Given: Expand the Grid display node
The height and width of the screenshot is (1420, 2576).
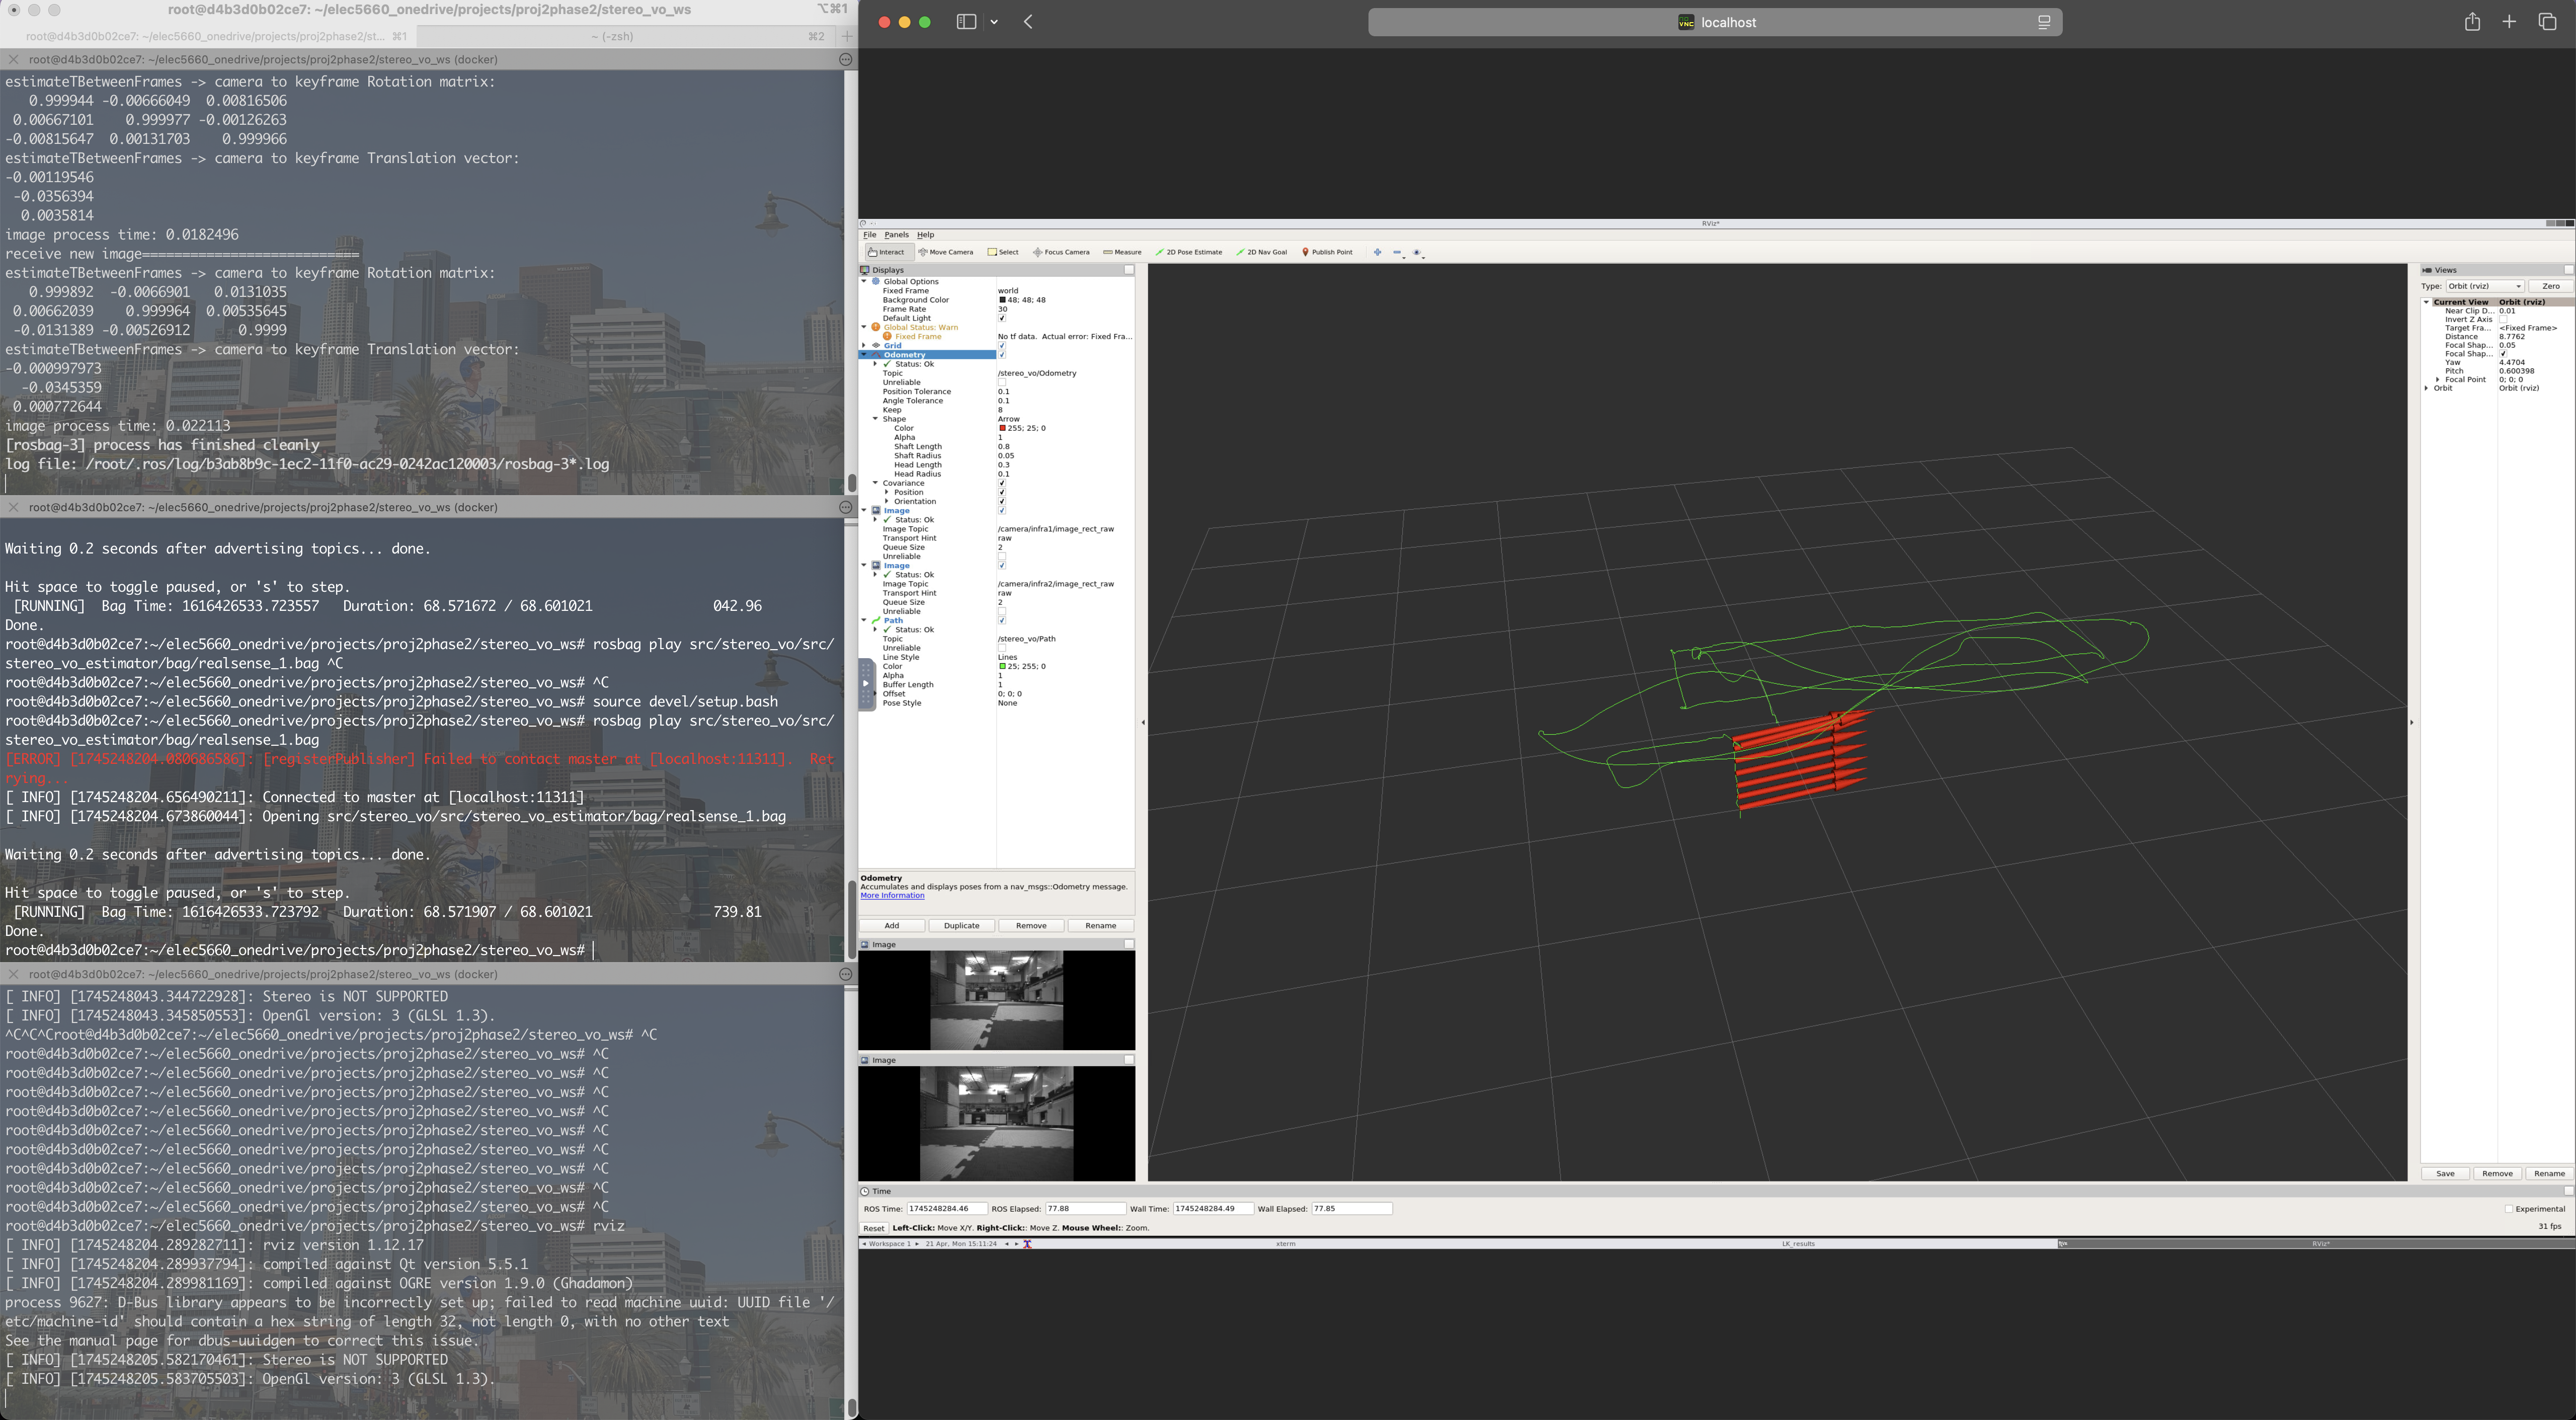Looking at the screenshot, I should pyautogui.click(x=864, y=346).
